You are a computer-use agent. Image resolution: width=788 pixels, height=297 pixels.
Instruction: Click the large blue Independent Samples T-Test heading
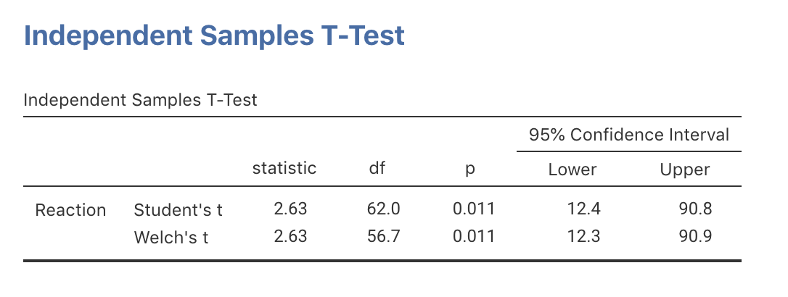[214, 36]
